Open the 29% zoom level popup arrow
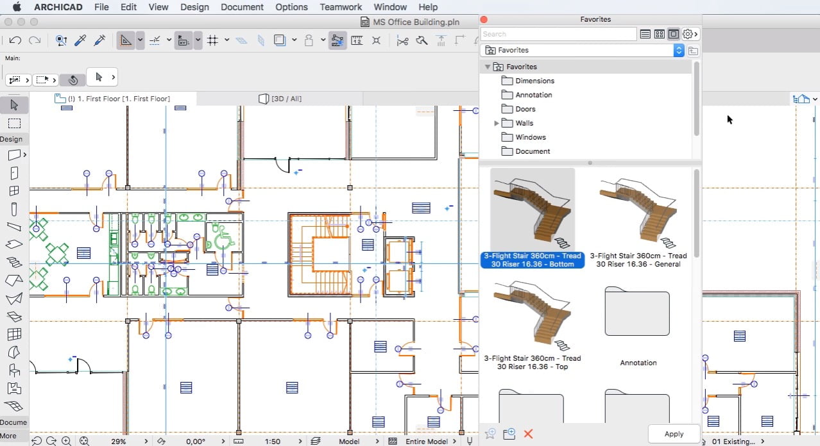The width and height of the screenshot is (820, 446). click(x=146, y=441)
